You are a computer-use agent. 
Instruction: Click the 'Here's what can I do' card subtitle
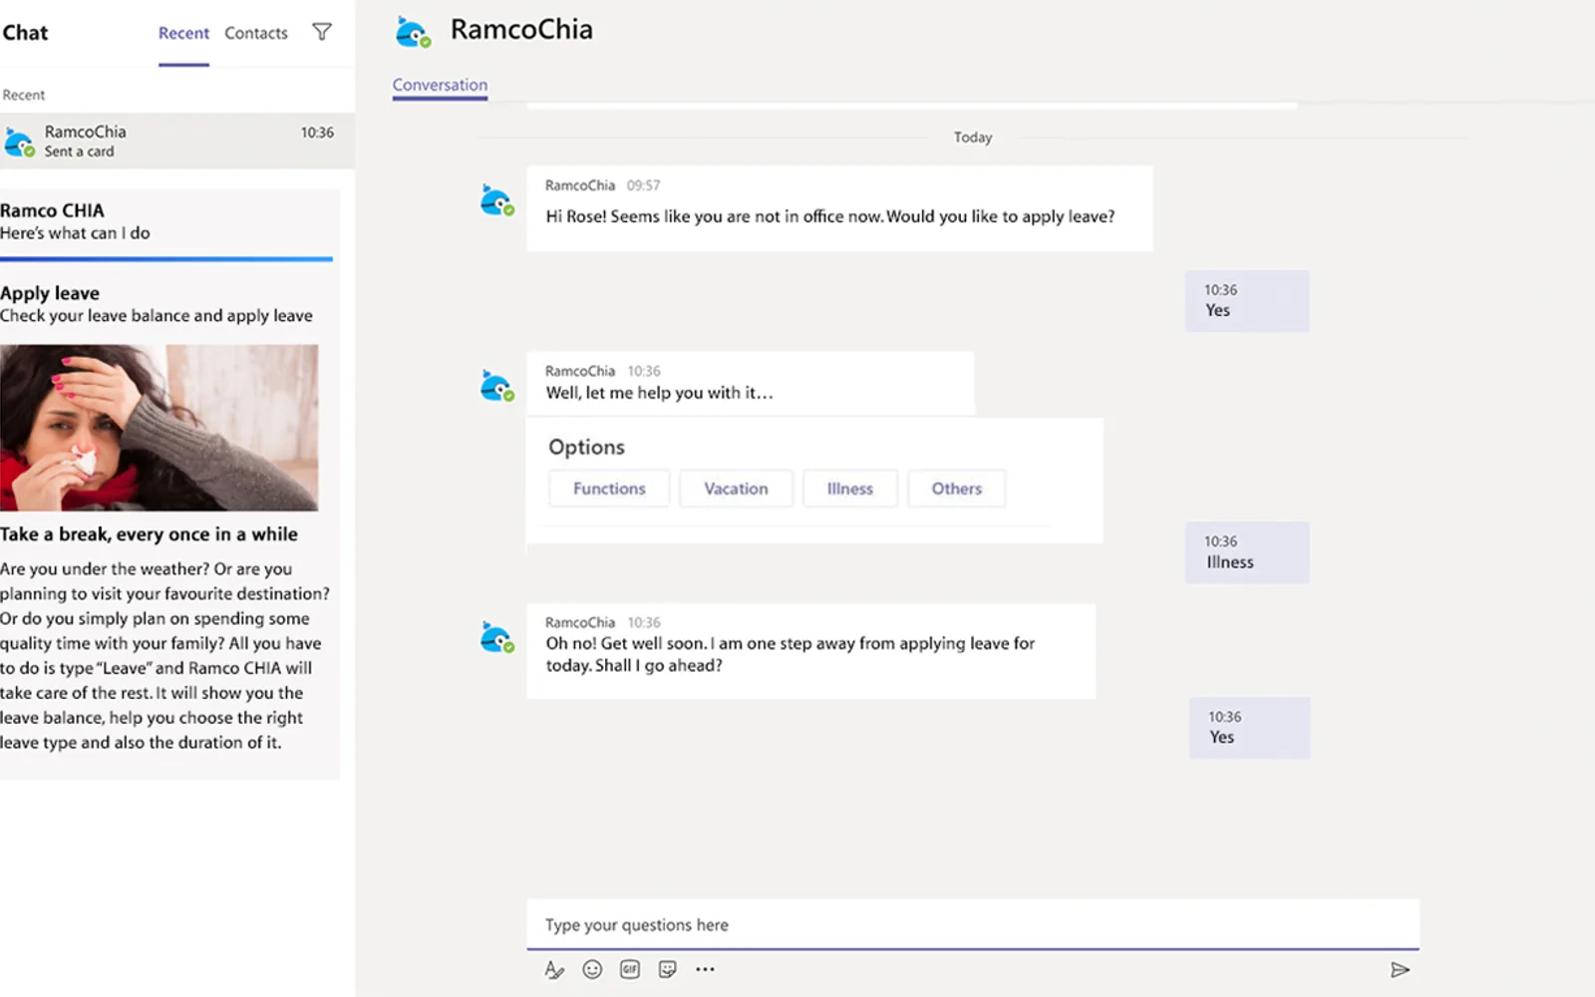coord(75,233)
